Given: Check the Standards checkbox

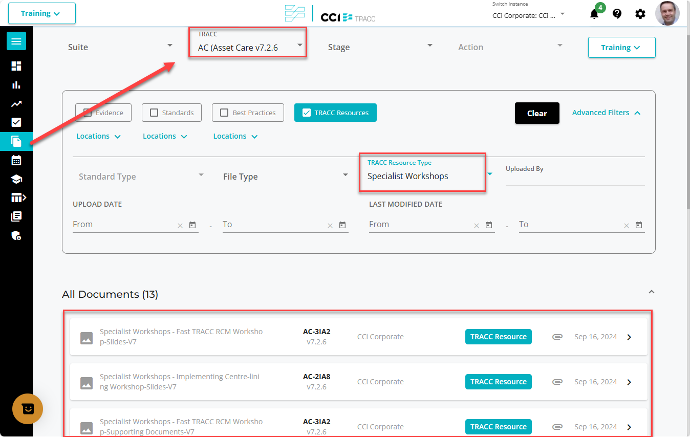Looking at the screenshot, I should (x=154, y=113).
